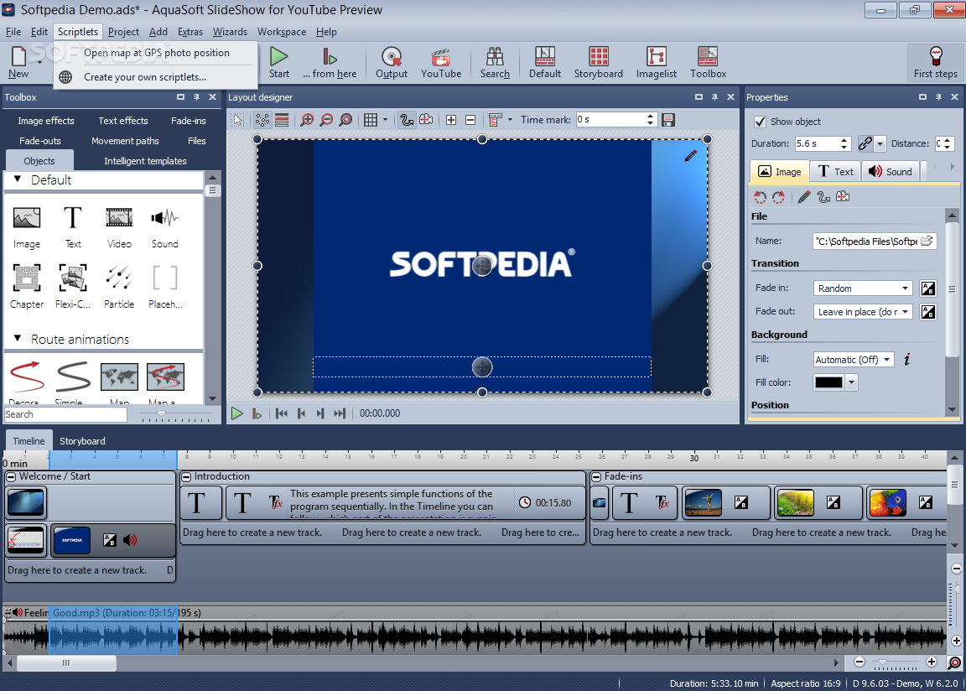
Task: Click play button below Layout designer
Action: [236, 413]
